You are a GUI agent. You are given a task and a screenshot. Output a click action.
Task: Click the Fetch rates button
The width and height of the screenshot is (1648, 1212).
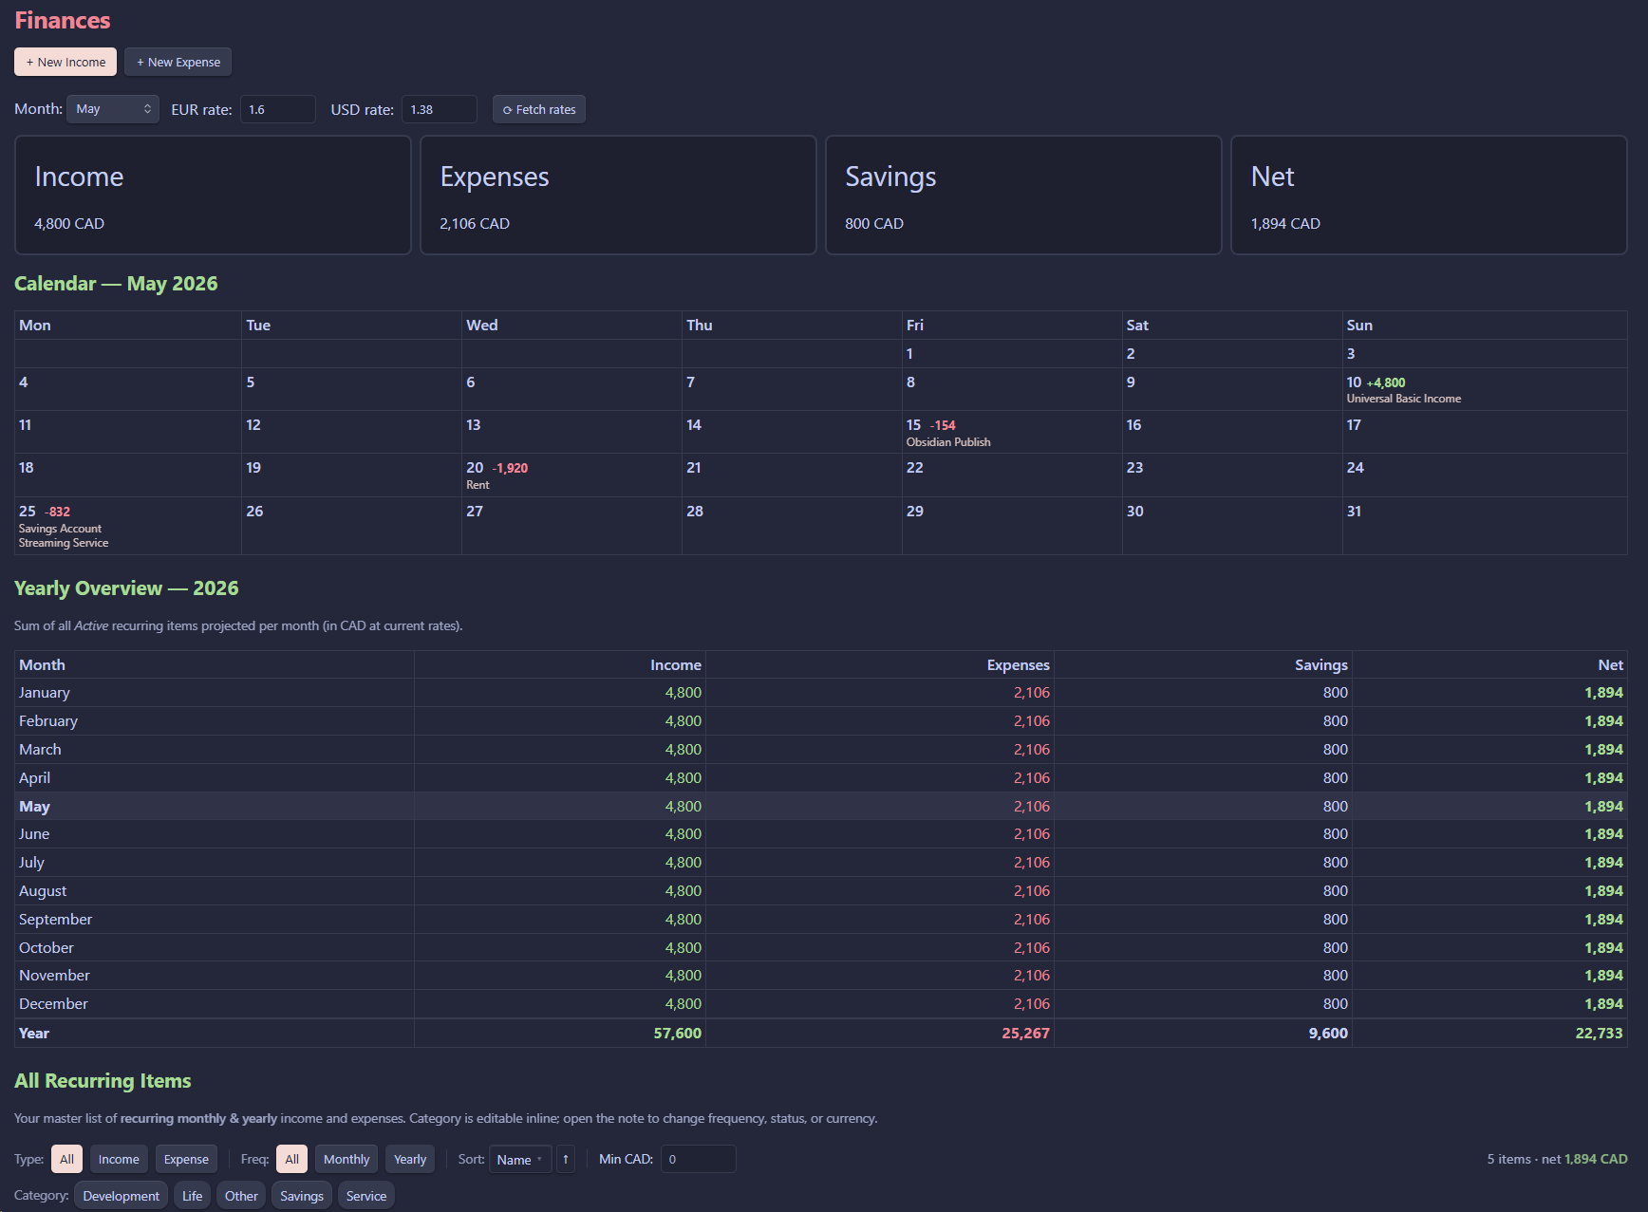(539, 109)
